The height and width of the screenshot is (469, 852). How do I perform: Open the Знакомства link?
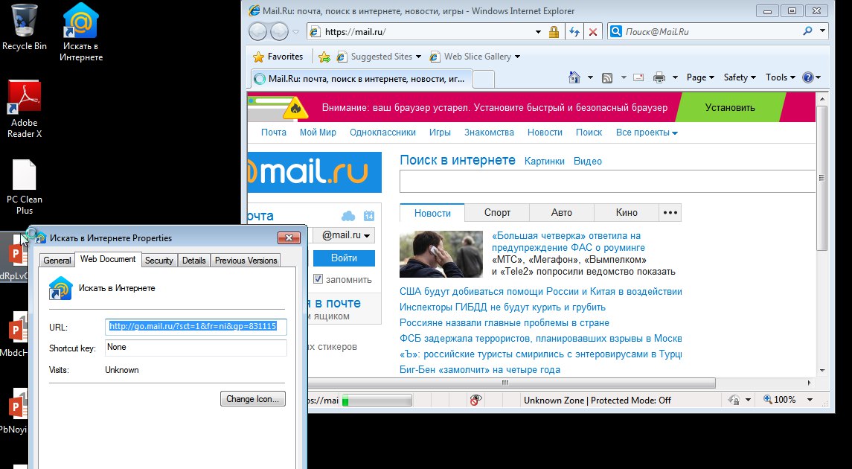tap(489, 132)
